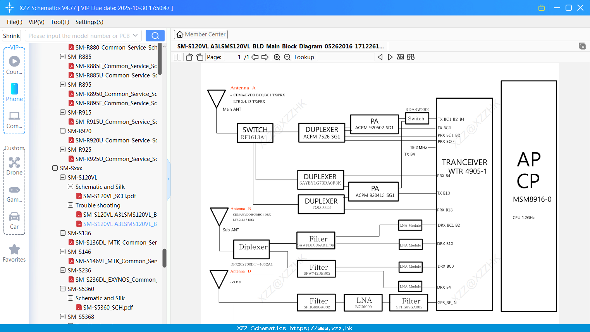The height and width of the screenshot is (332, 590).
Task: Open the Tool(T) menu
Action: click(60, 22)
